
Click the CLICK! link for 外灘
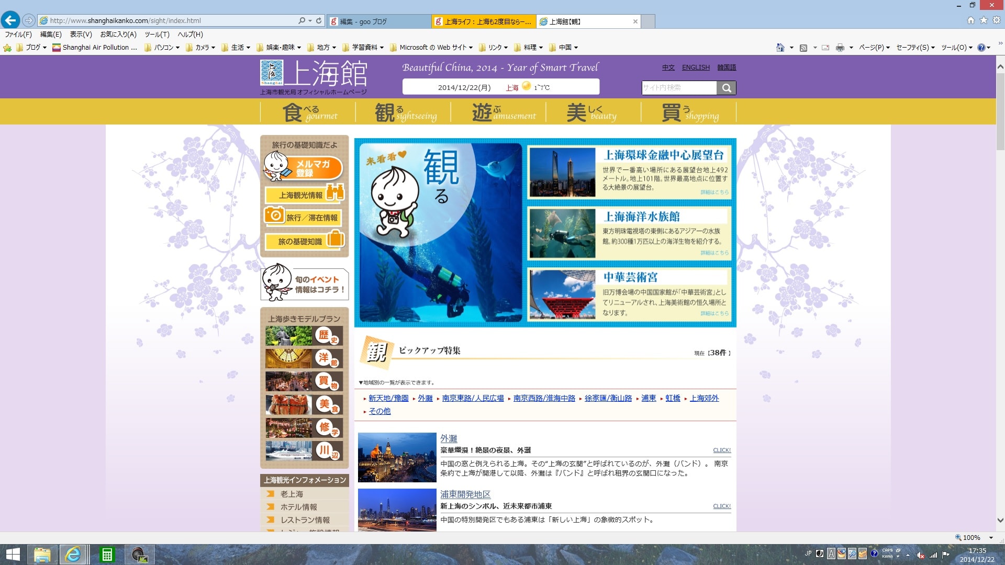pos(722,450)
